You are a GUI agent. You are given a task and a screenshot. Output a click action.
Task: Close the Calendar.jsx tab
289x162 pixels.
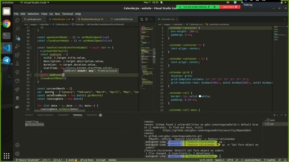[72, 19]
